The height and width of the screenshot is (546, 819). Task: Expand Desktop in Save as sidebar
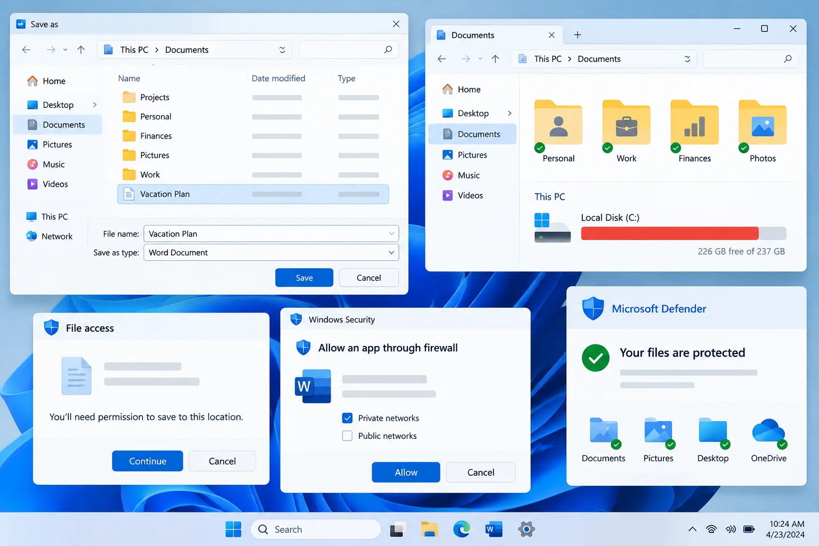click(95, 105)
